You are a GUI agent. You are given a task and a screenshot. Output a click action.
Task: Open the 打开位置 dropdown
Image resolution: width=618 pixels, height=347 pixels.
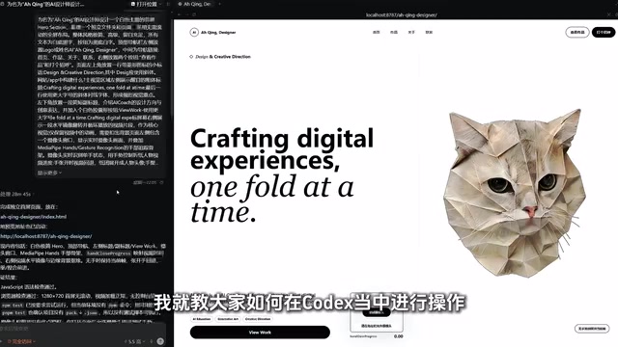[146, 4]
